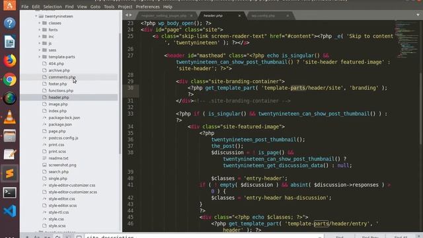This screenshot has height=238, width=423.
Task: Open the View menu
Action: coord(82,7)
